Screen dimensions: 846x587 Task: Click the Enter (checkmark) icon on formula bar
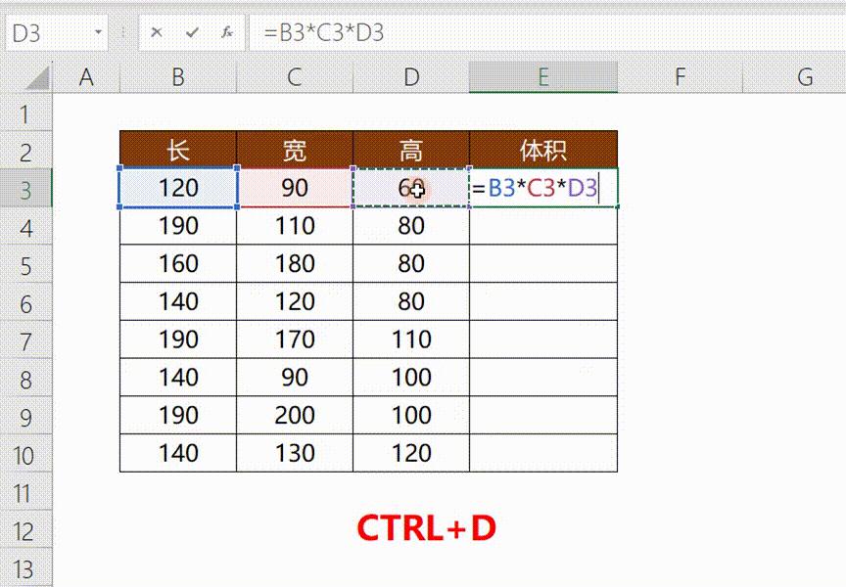[191, 32]
